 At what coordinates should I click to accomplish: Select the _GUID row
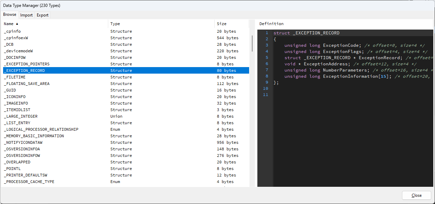(126, 90)
